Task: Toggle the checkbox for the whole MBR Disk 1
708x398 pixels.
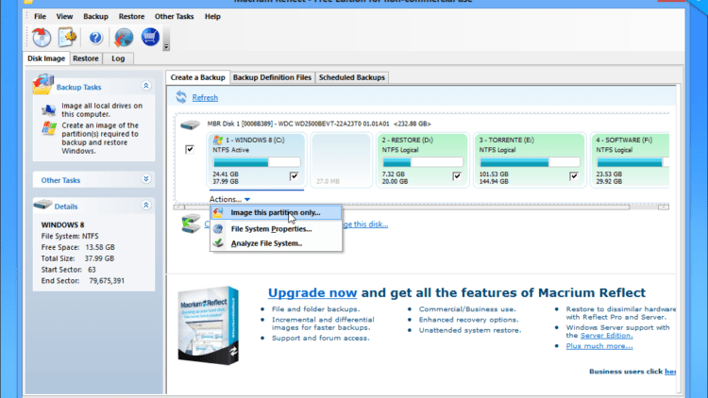Action: 190,149
